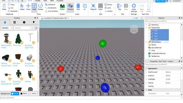Select the Observation Tower model
The height and width of the screenshot is (103, 183).
pyautogui.click(x=6, y=41)
